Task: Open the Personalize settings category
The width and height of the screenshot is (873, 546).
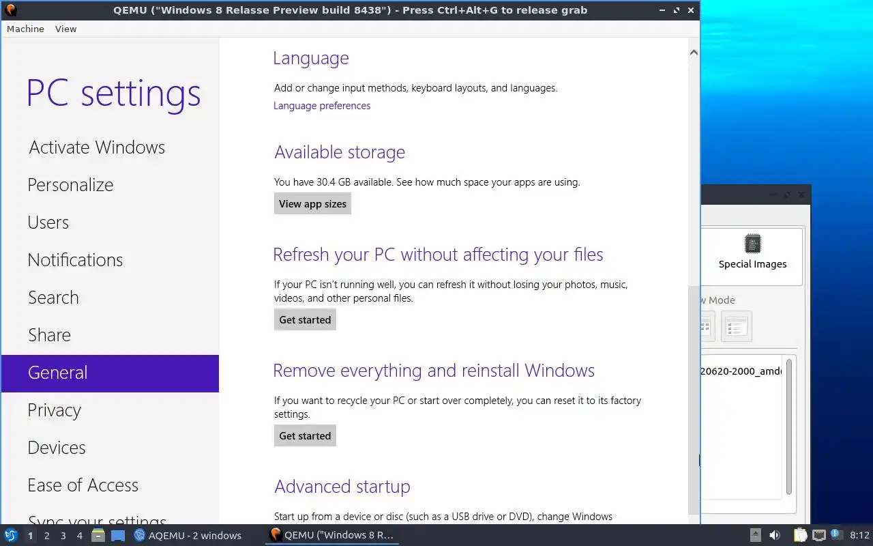Action: [70, 185]
